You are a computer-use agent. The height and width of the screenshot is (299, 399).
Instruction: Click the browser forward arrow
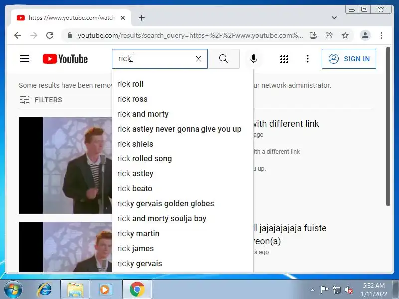click(x=34, y=35)
